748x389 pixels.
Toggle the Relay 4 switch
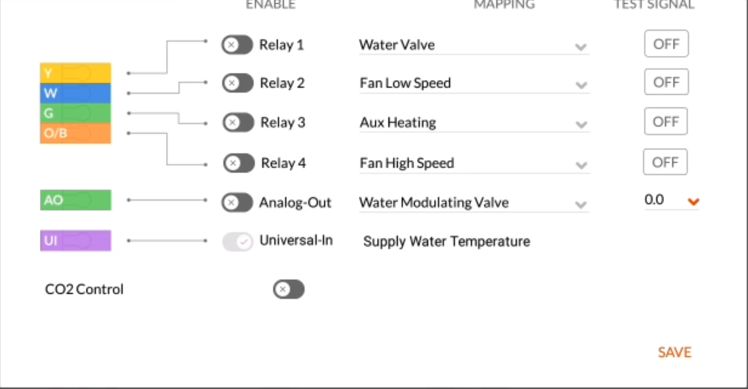tap(239, 163)
